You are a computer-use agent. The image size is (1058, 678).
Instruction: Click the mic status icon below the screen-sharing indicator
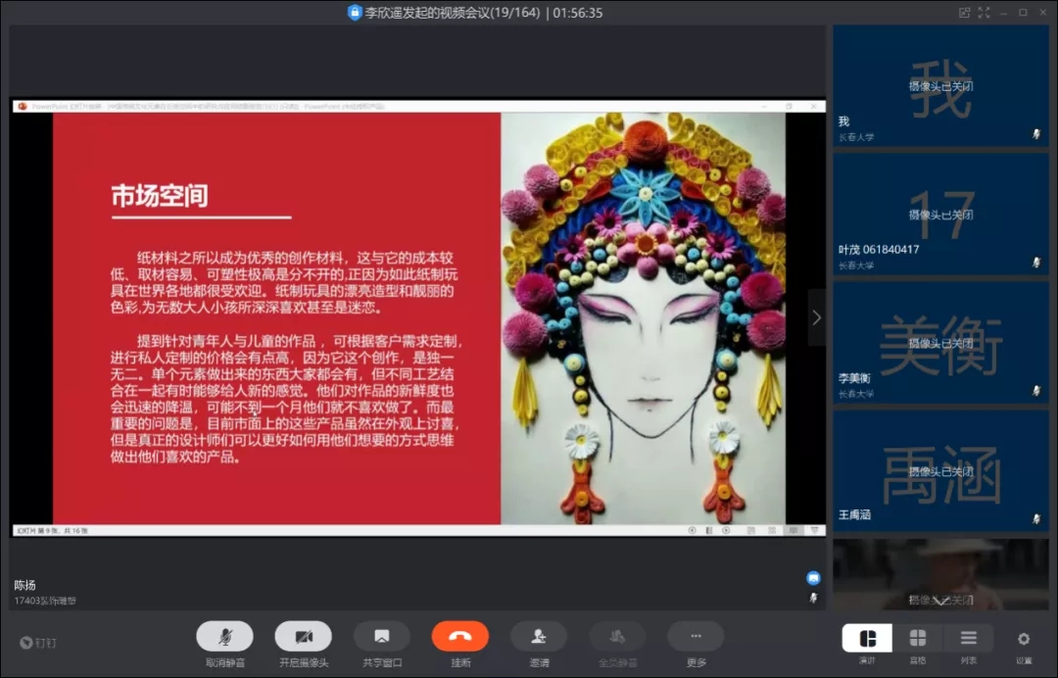(813, 598)
